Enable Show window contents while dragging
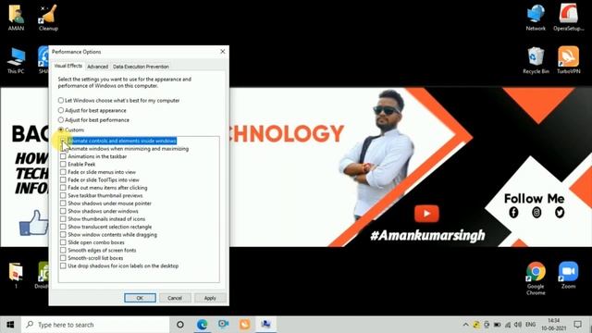Screen dimensions: 592x333 click(x=63, y=234)
